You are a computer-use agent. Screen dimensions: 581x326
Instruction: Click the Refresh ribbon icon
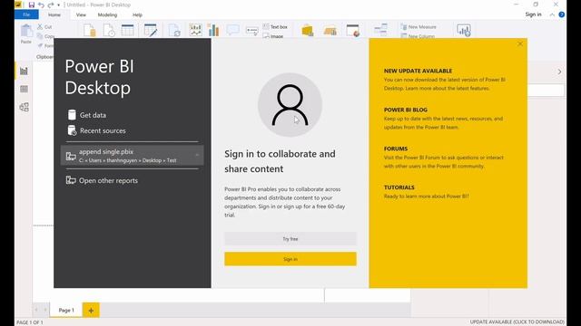click(174, 30)
